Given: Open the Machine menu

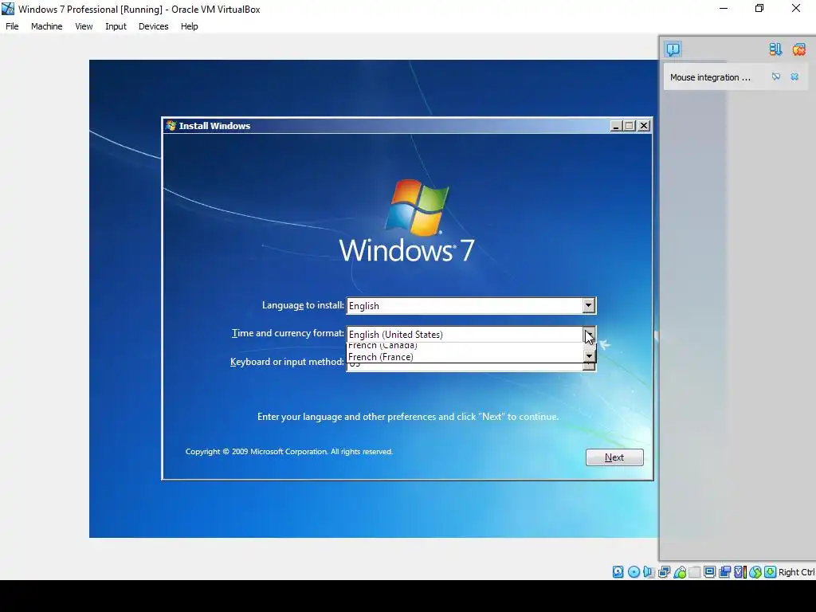Looking at the screenshot, I should pyautogui.click(x=47, y=26).
